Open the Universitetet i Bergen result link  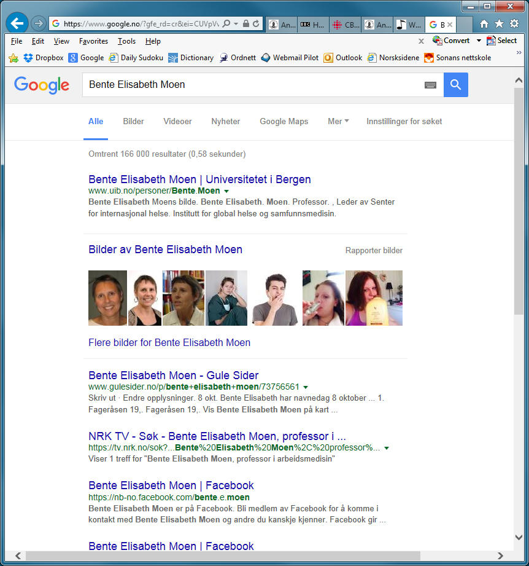[x=199, y=179]
